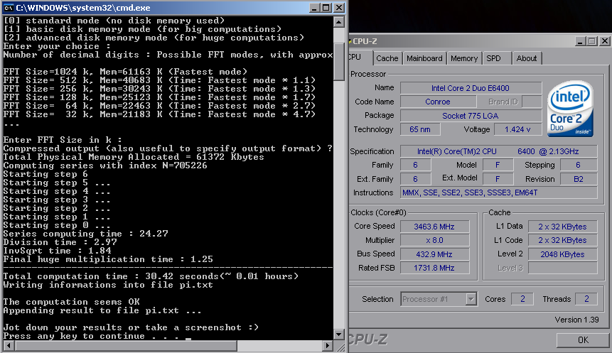Minimize the cmd.exe window
The height and width of the screenshot is (353, 612).
pyautogui.click(x=314, y=8)
